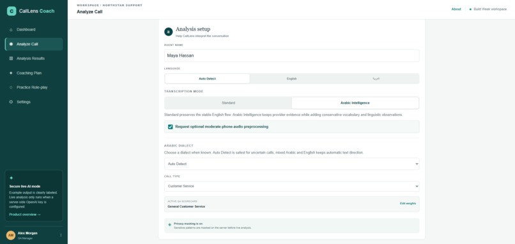Image resolution: width=515 pixels, height=244 pixels.
Task: Select Analyze Call in the sidebar
Action: click(x=34, y=44)
